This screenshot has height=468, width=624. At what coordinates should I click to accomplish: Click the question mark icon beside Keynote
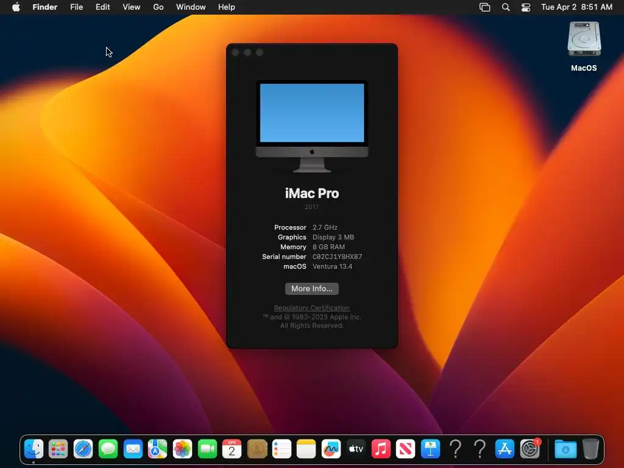click(455, 449)
